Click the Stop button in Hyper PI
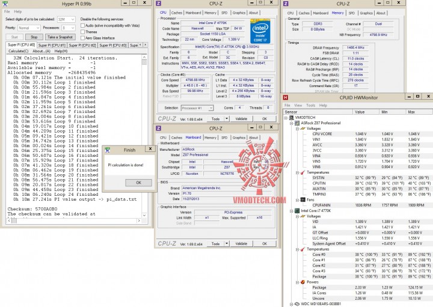This screenshot has height=307, width=433. click(34, 37)
